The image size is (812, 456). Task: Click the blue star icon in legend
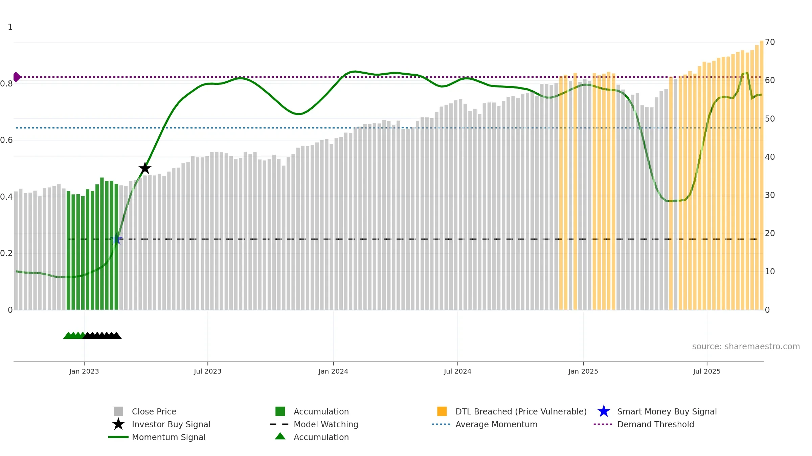[604, 411]
